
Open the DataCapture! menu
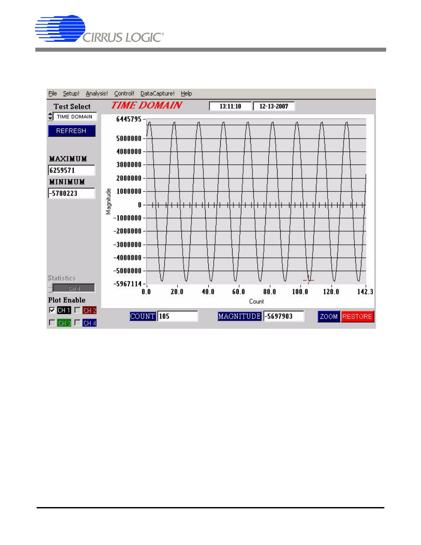158,94
